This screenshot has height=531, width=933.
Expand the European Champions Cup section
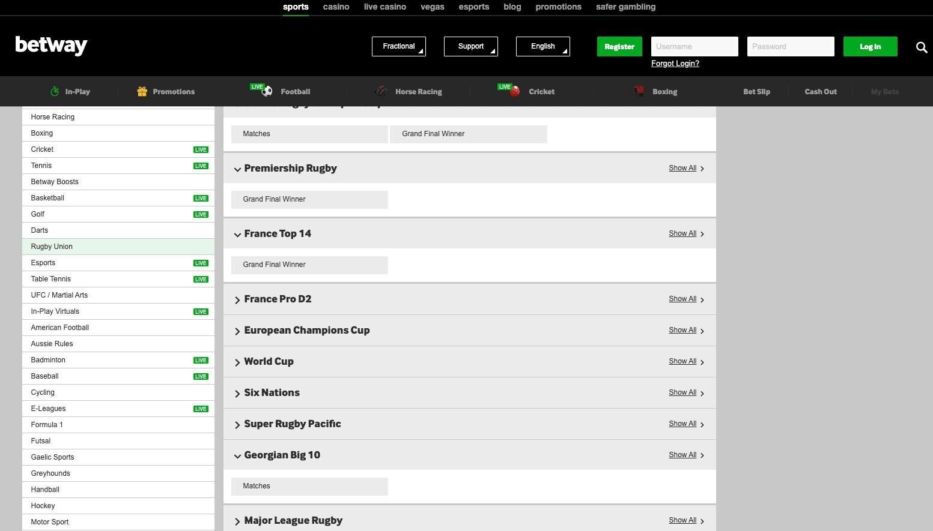tap(237, 331)
